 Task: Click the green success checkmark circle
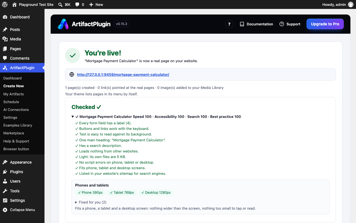(73, 55)
